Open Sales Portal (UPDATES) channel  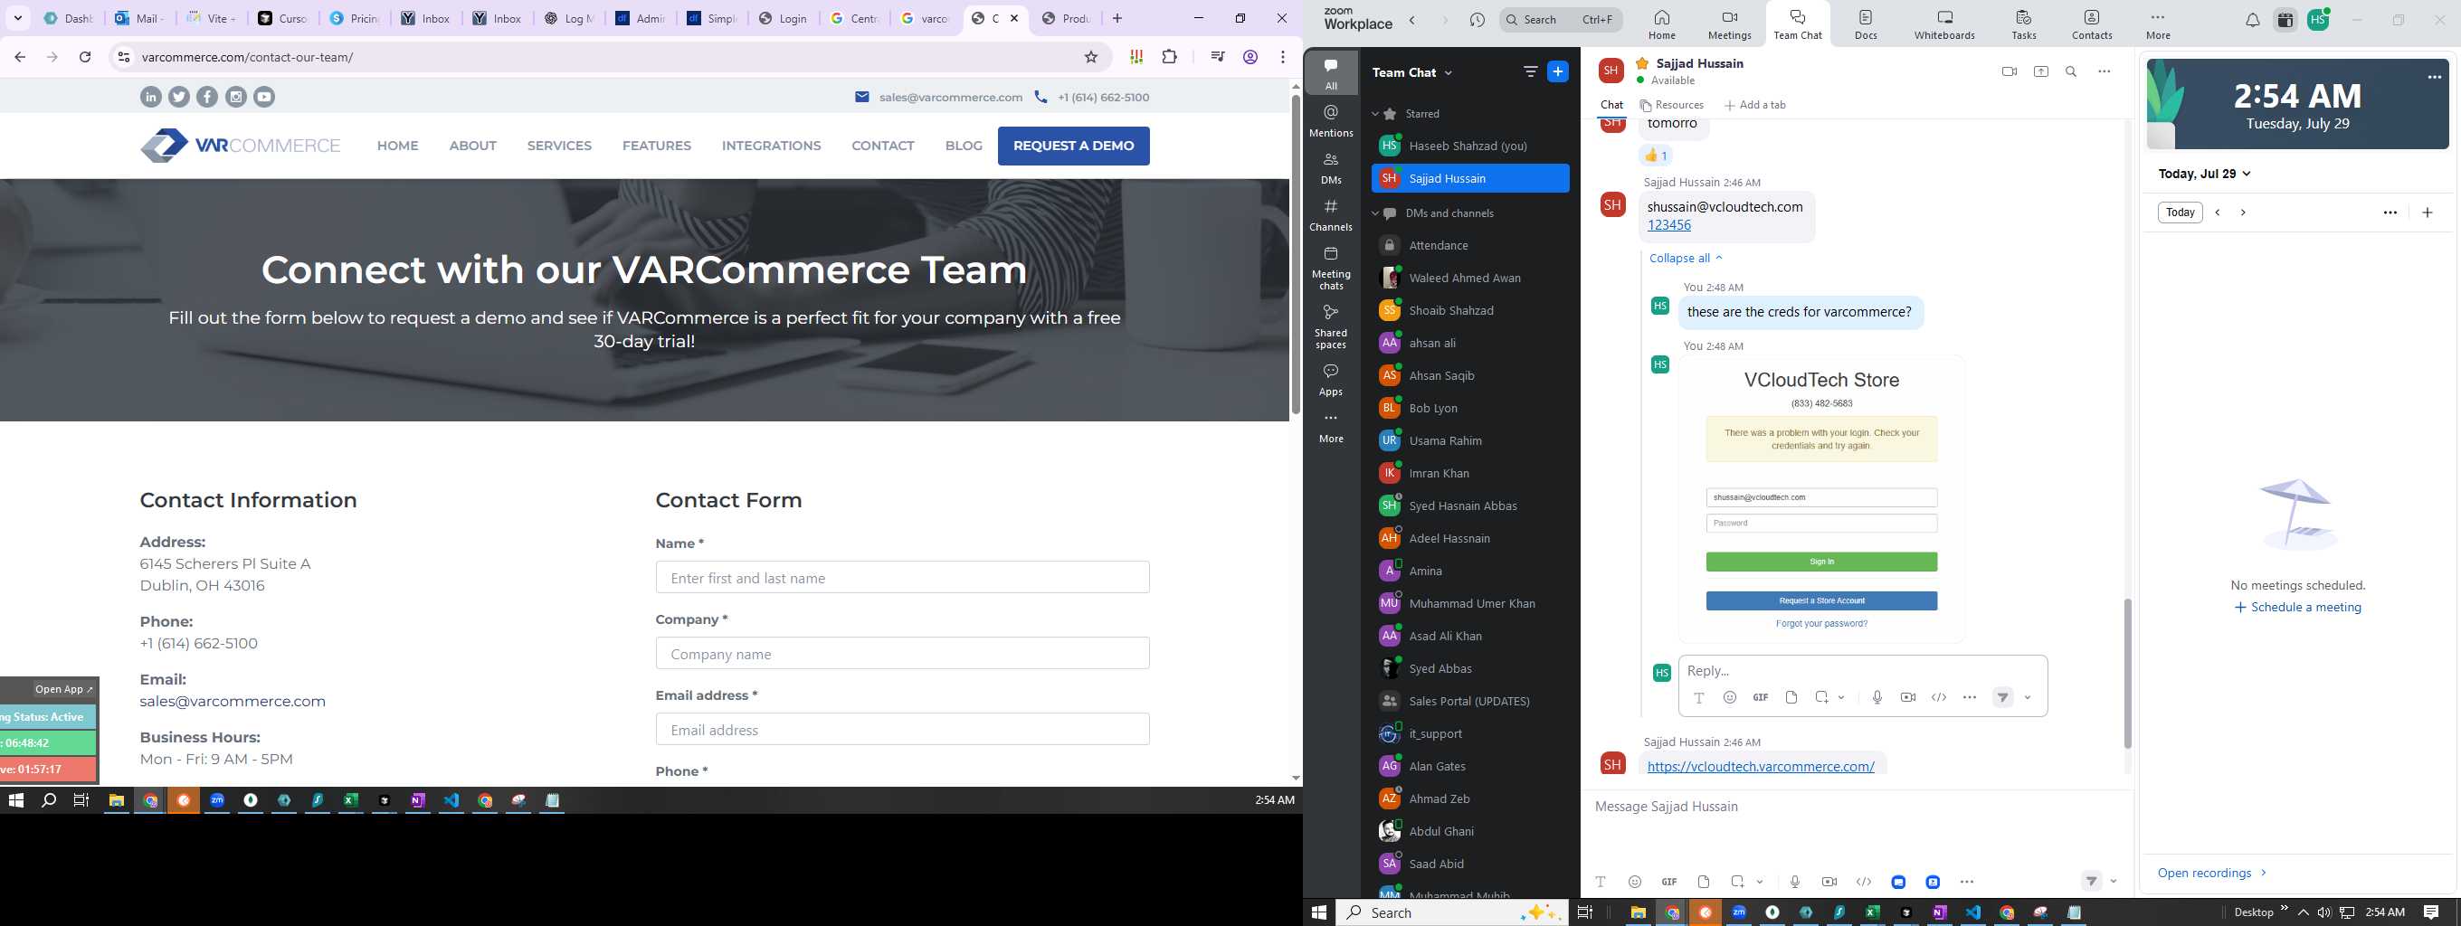pyautogui.click(x=1469, y=701)
